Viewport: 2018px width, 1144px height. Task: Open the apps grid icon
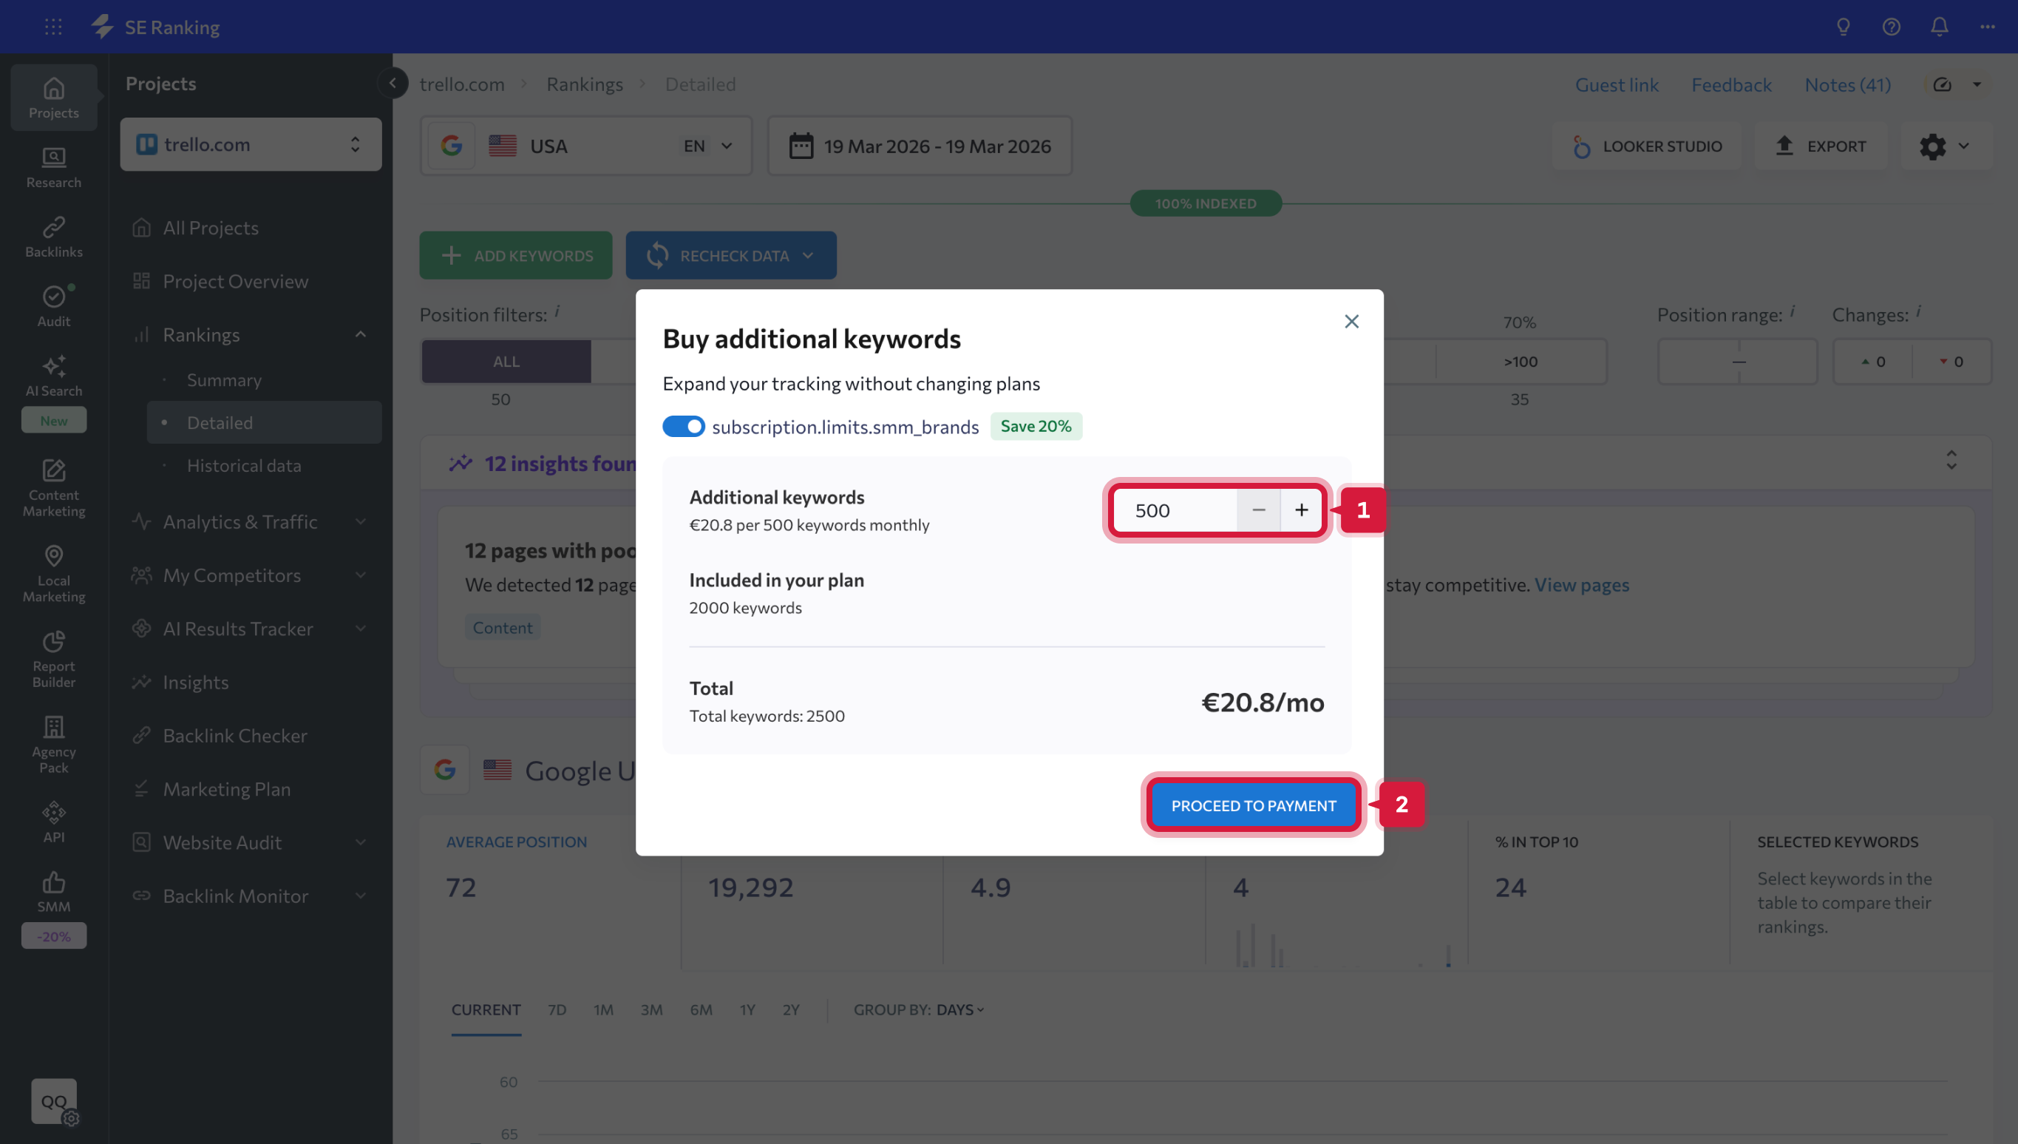coord(53,27)
